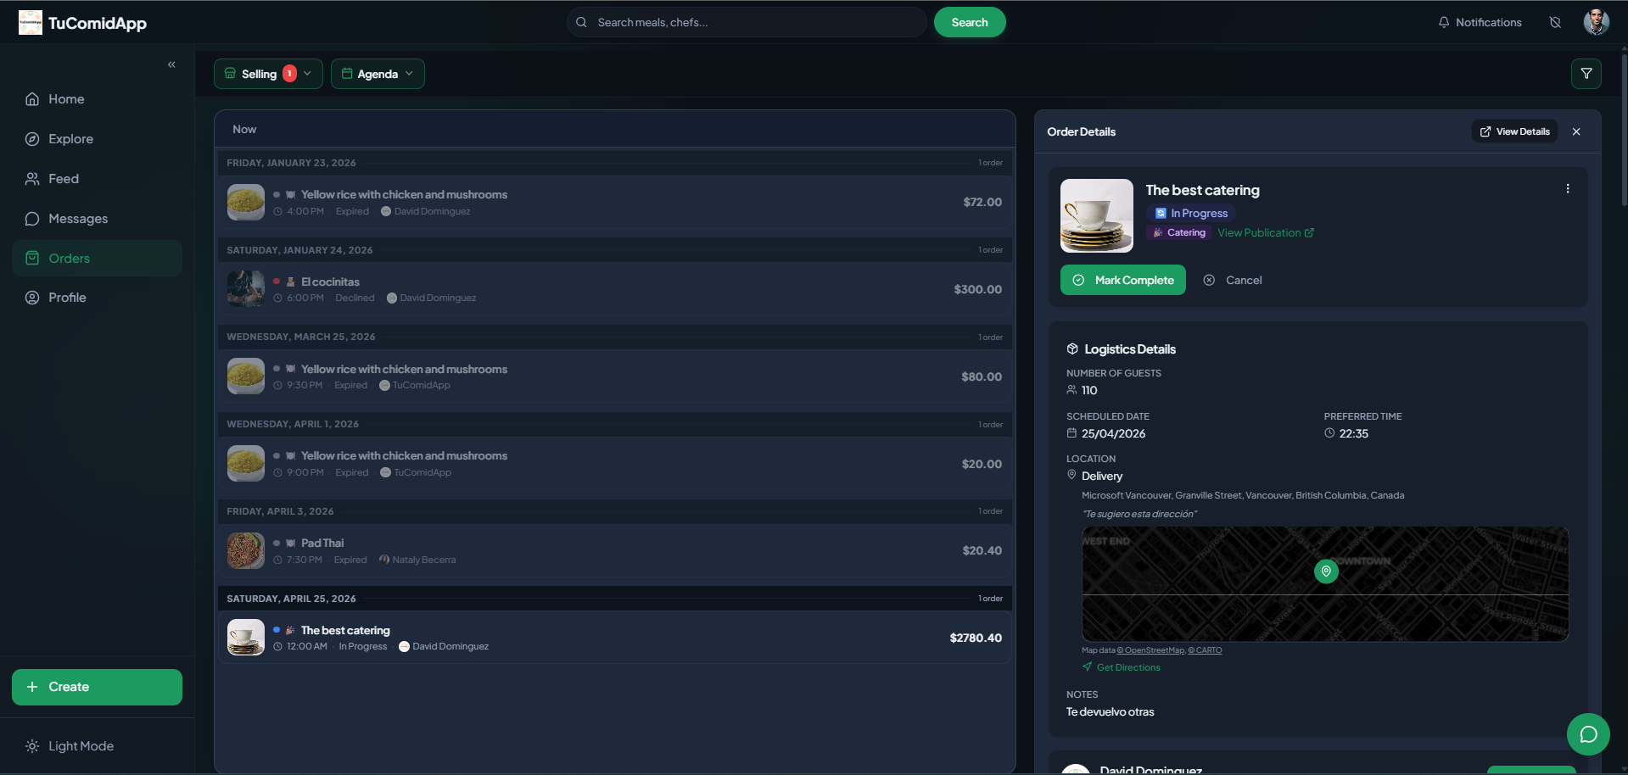Click the Notifications bell icon
This screenshot has width=1628, height=775.
[x=1444, y=22]
